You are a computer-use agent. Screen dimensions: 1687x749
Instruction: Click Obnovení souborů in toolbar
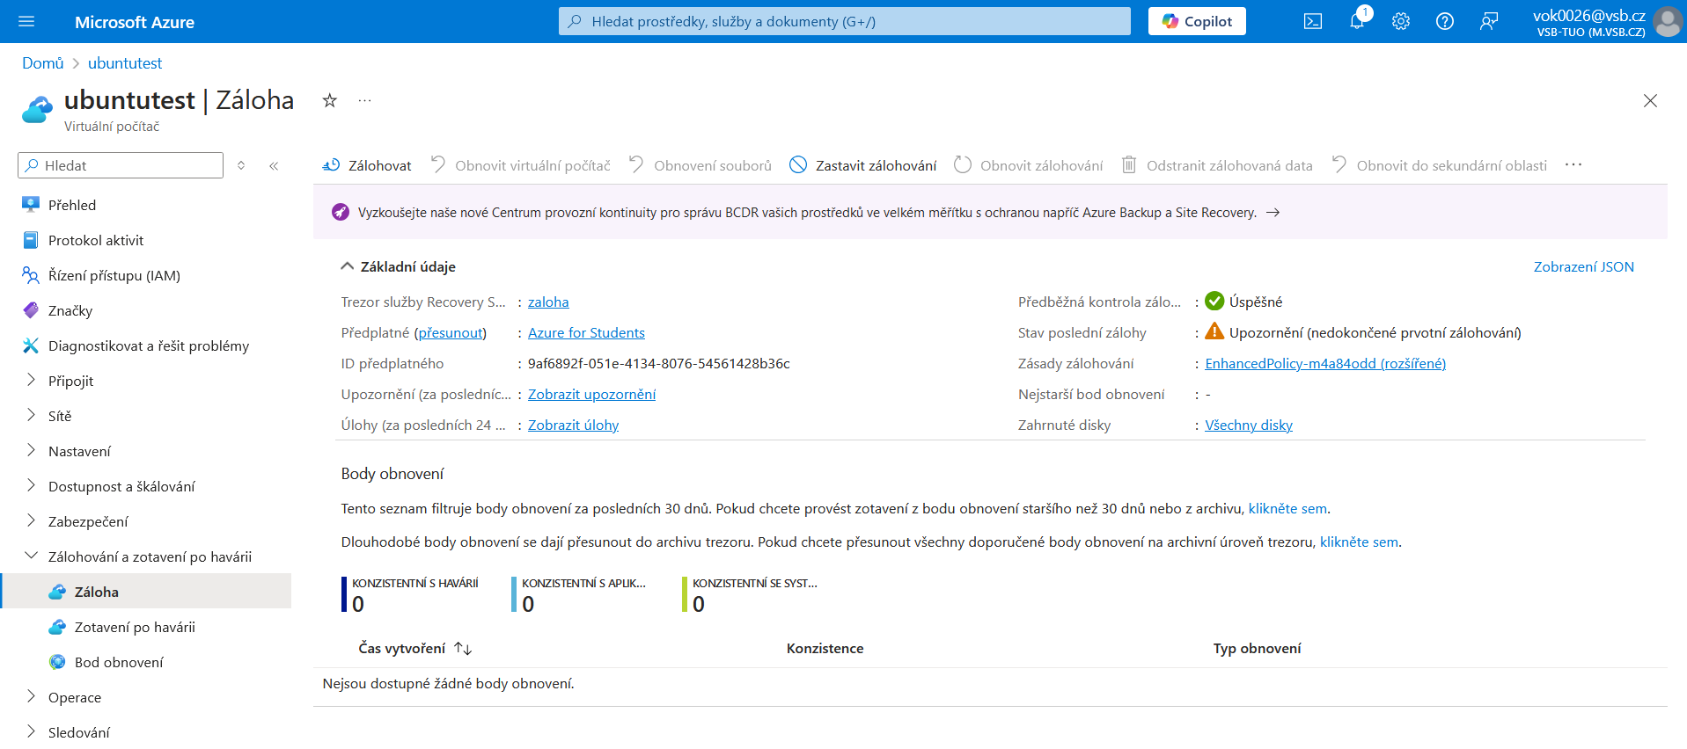click(700, 165)
